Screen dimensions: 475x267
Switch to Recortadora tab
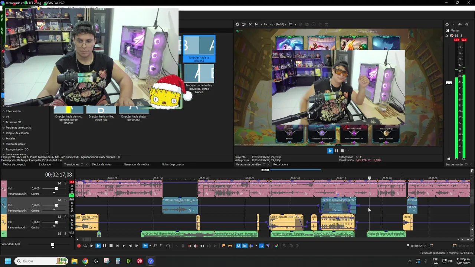coord(281,164)
